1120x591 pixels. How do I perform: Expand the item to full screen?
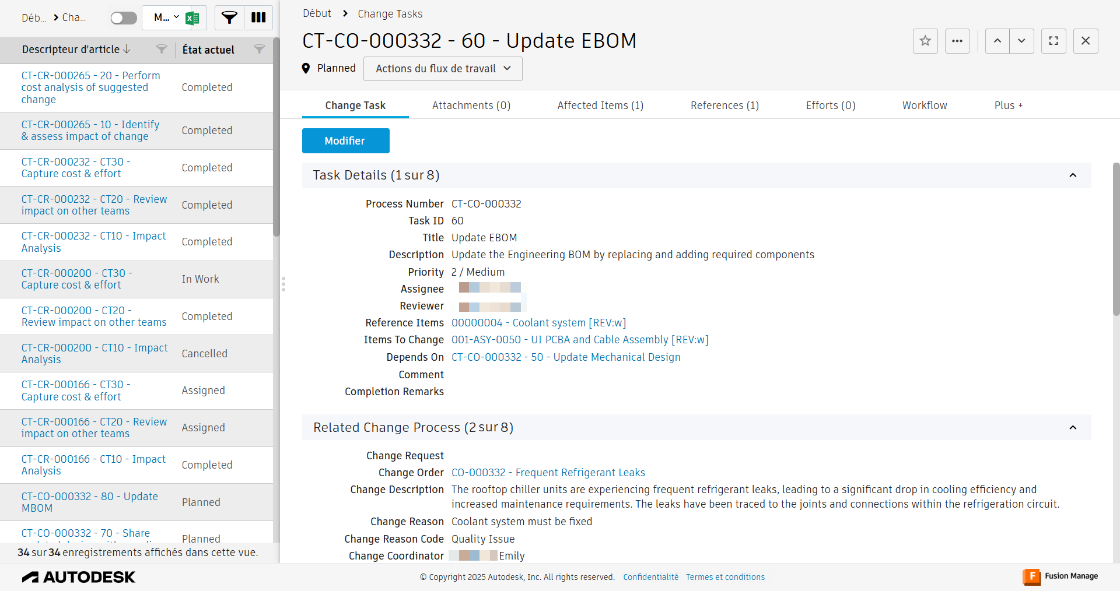point(1053,41)
